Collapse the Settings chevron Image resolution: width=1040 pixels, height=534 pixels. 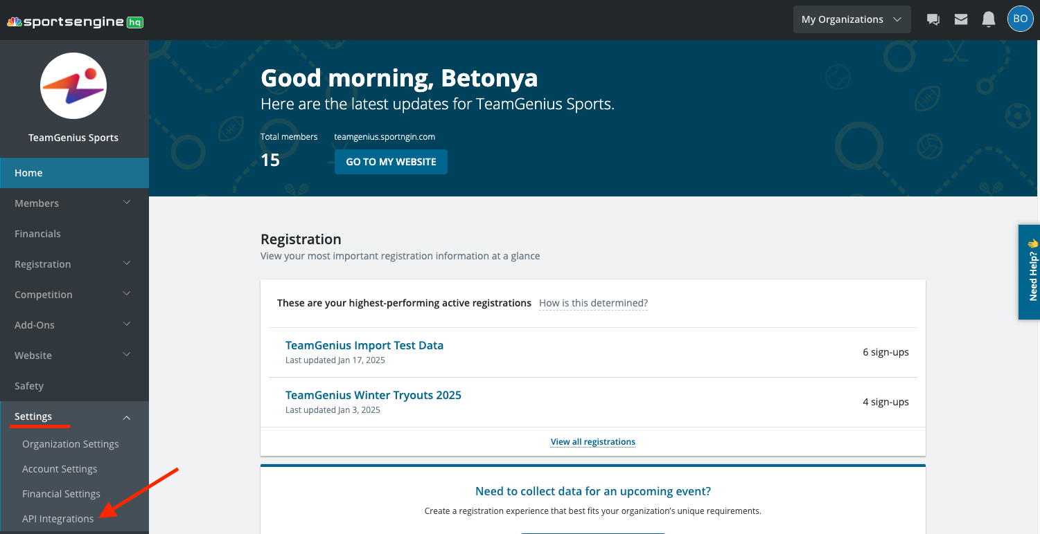[127, 417]
